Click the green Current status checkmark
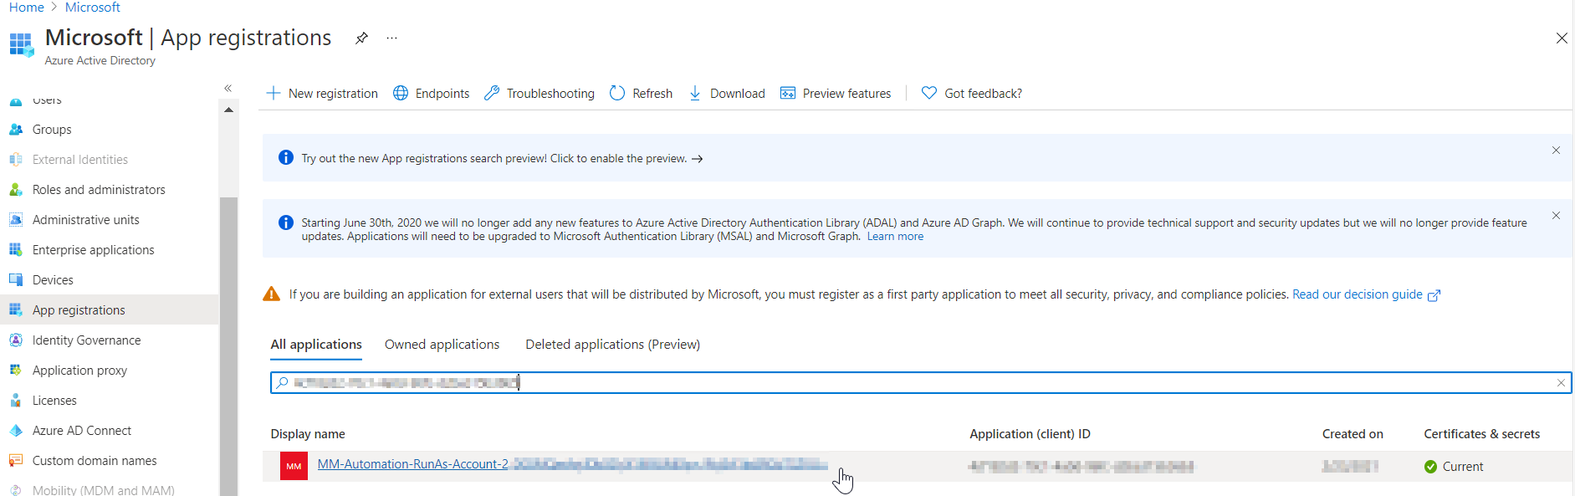This screenshot has width=1575, height=496. pos(1430,467)
